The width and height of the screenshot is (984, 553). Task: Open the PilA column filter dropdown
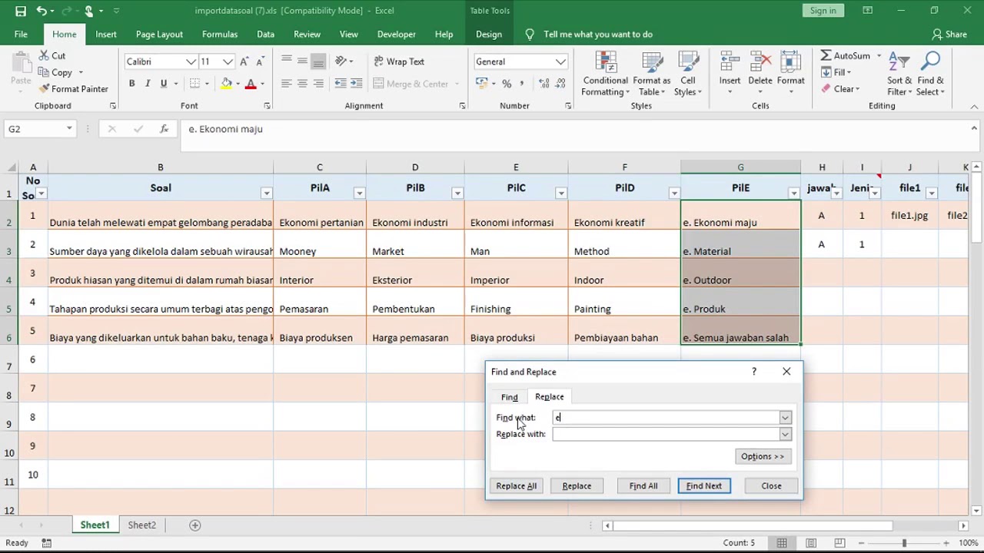click(x=359, y=193)
